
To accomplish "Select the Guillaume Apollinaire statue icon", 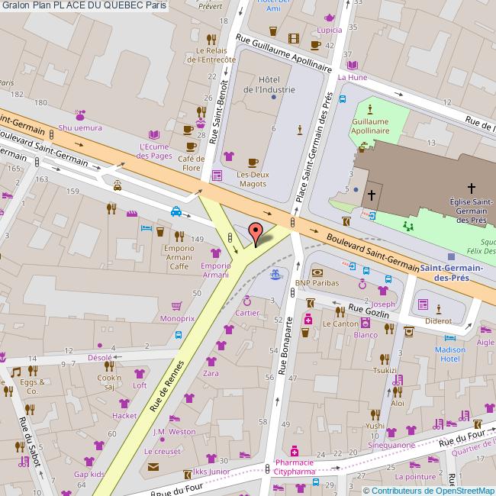I will point(370,108).
